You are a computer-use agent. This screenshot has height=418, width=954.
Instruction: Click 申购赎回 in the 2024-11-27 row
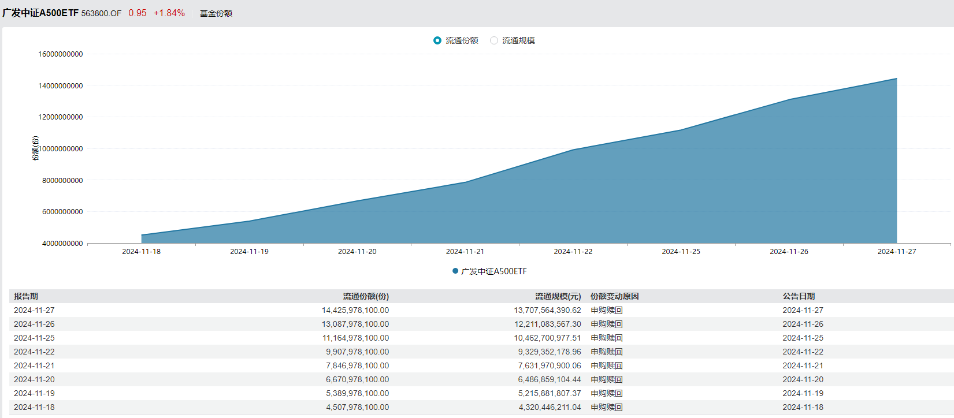coord(607,310)
